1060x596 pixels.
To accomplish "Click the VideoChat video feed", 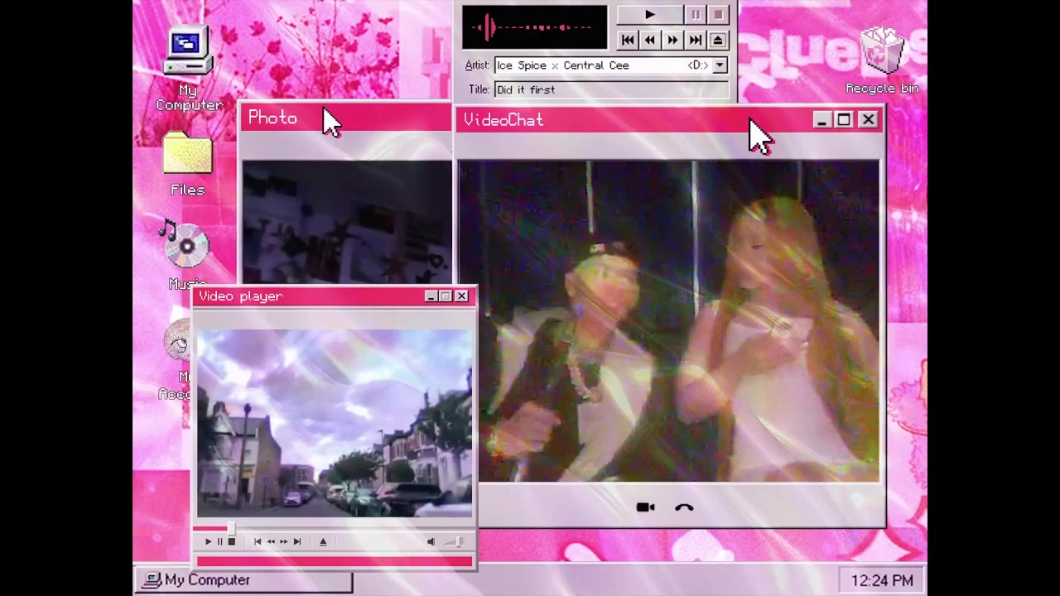I will click(669, 321).
